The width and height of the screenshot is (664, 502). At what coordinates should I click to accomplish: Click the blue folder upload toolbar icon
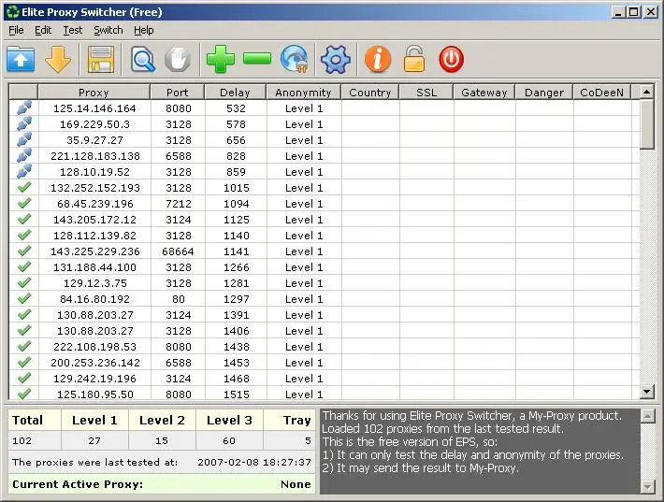[21, 59]
